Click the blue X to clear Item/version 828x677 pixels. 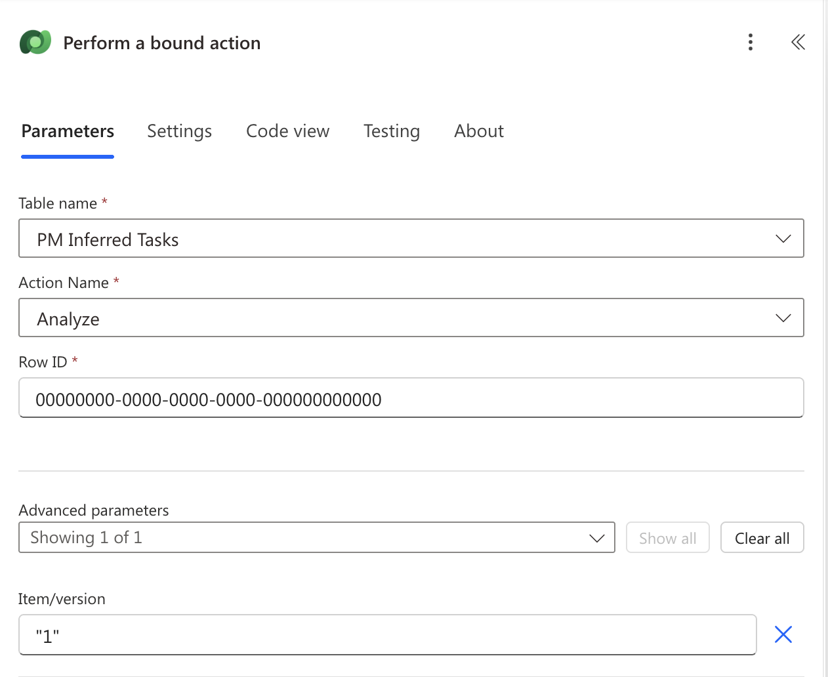783,634
